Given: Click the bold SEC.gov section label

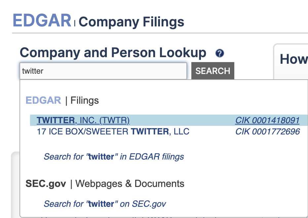Looking at the screenshot, I should [x=46, y=184].
